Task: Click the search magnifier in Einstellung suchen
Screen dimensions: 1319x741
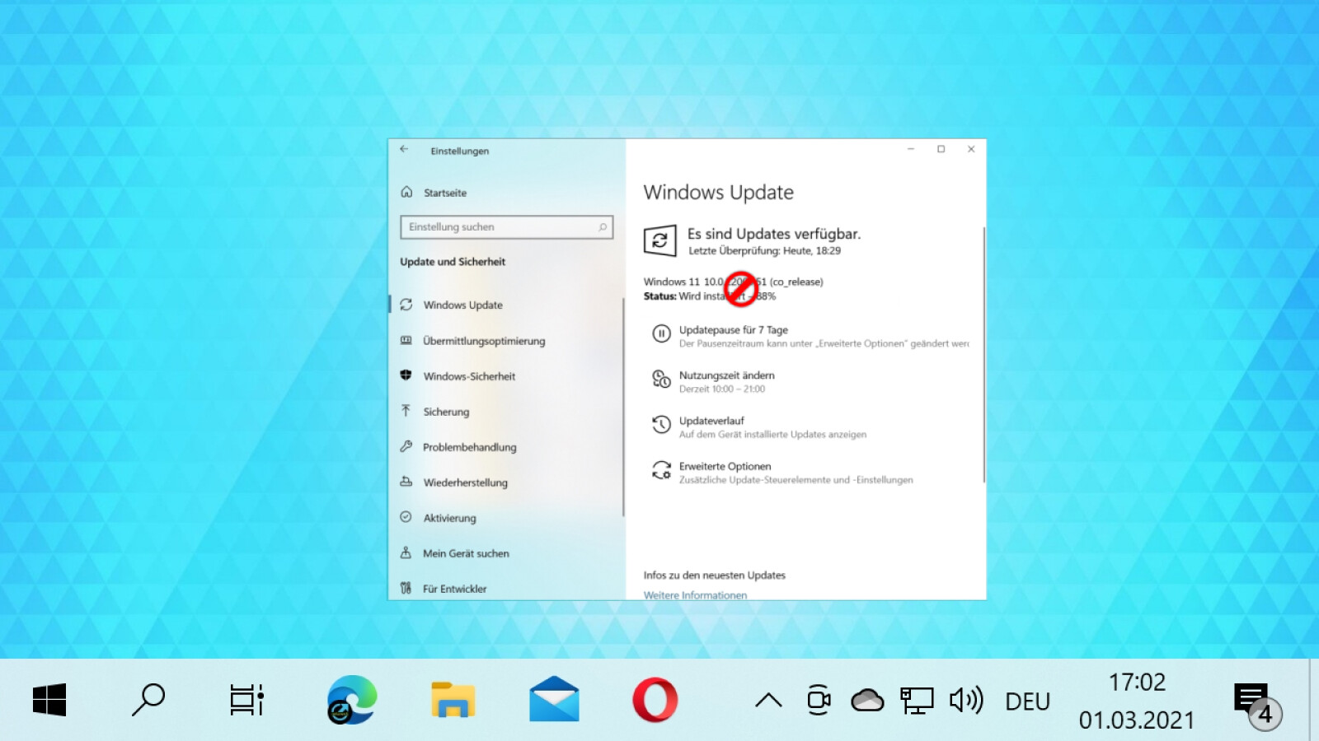Action: tap(603, 227)
